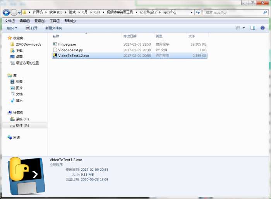Click the blue help question icon
271x199 pixels.
tap(262, 28)
